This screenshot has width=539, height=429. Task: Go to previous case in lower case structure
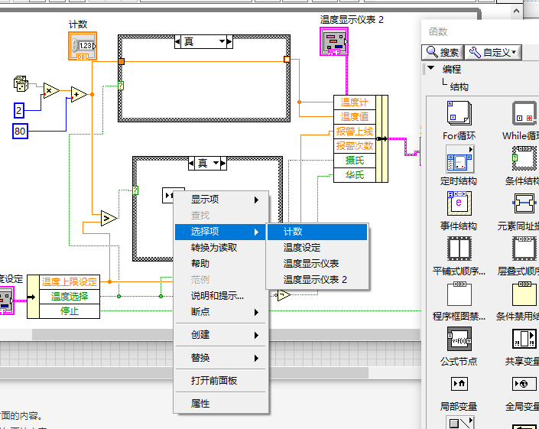tap(191, 163)
